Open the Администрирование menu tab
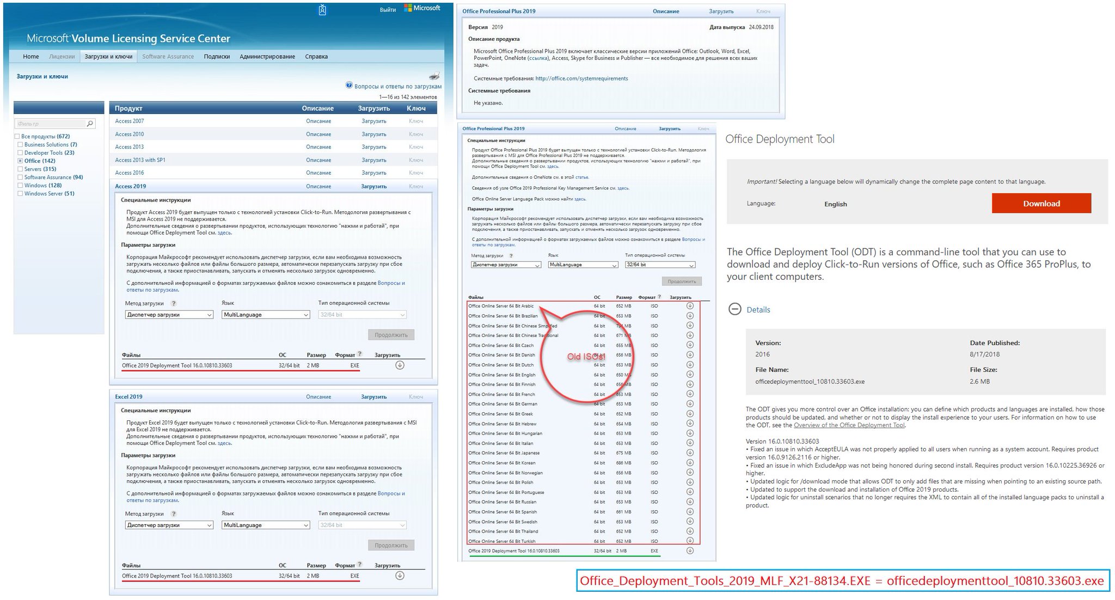Screen dimensions: 1115x600 coord(267,57)
